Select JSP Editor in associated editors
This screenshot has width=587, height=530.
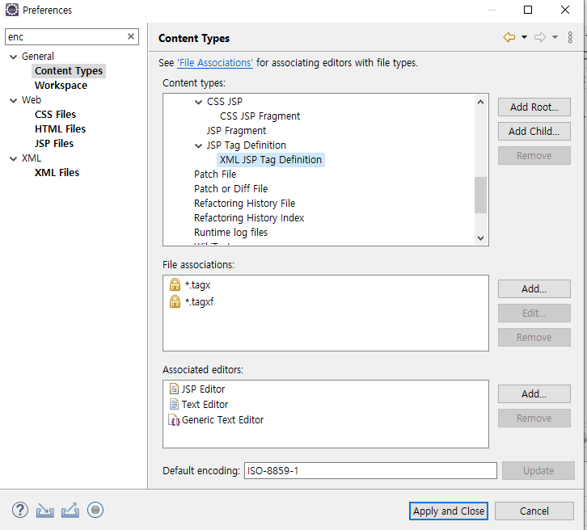pos(203,389)
